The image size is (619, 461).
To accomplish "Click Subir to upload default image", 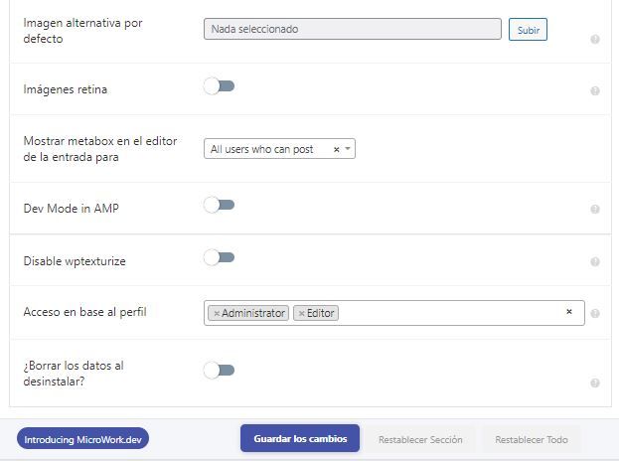I will pos(528,30).
